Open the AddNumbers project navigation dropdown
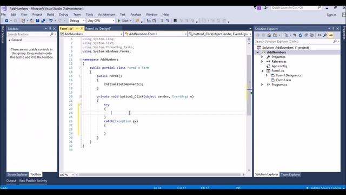 pos(91,34)
